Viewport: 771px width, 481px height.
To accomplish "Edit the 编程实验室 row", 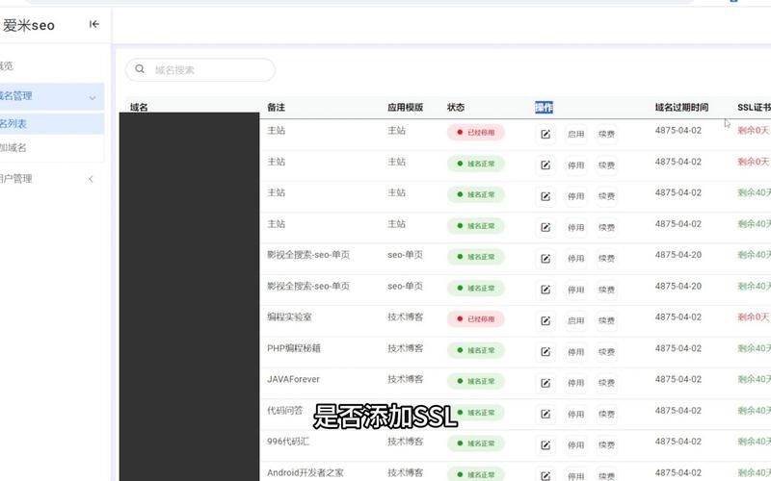I will (x=545, y=320).
